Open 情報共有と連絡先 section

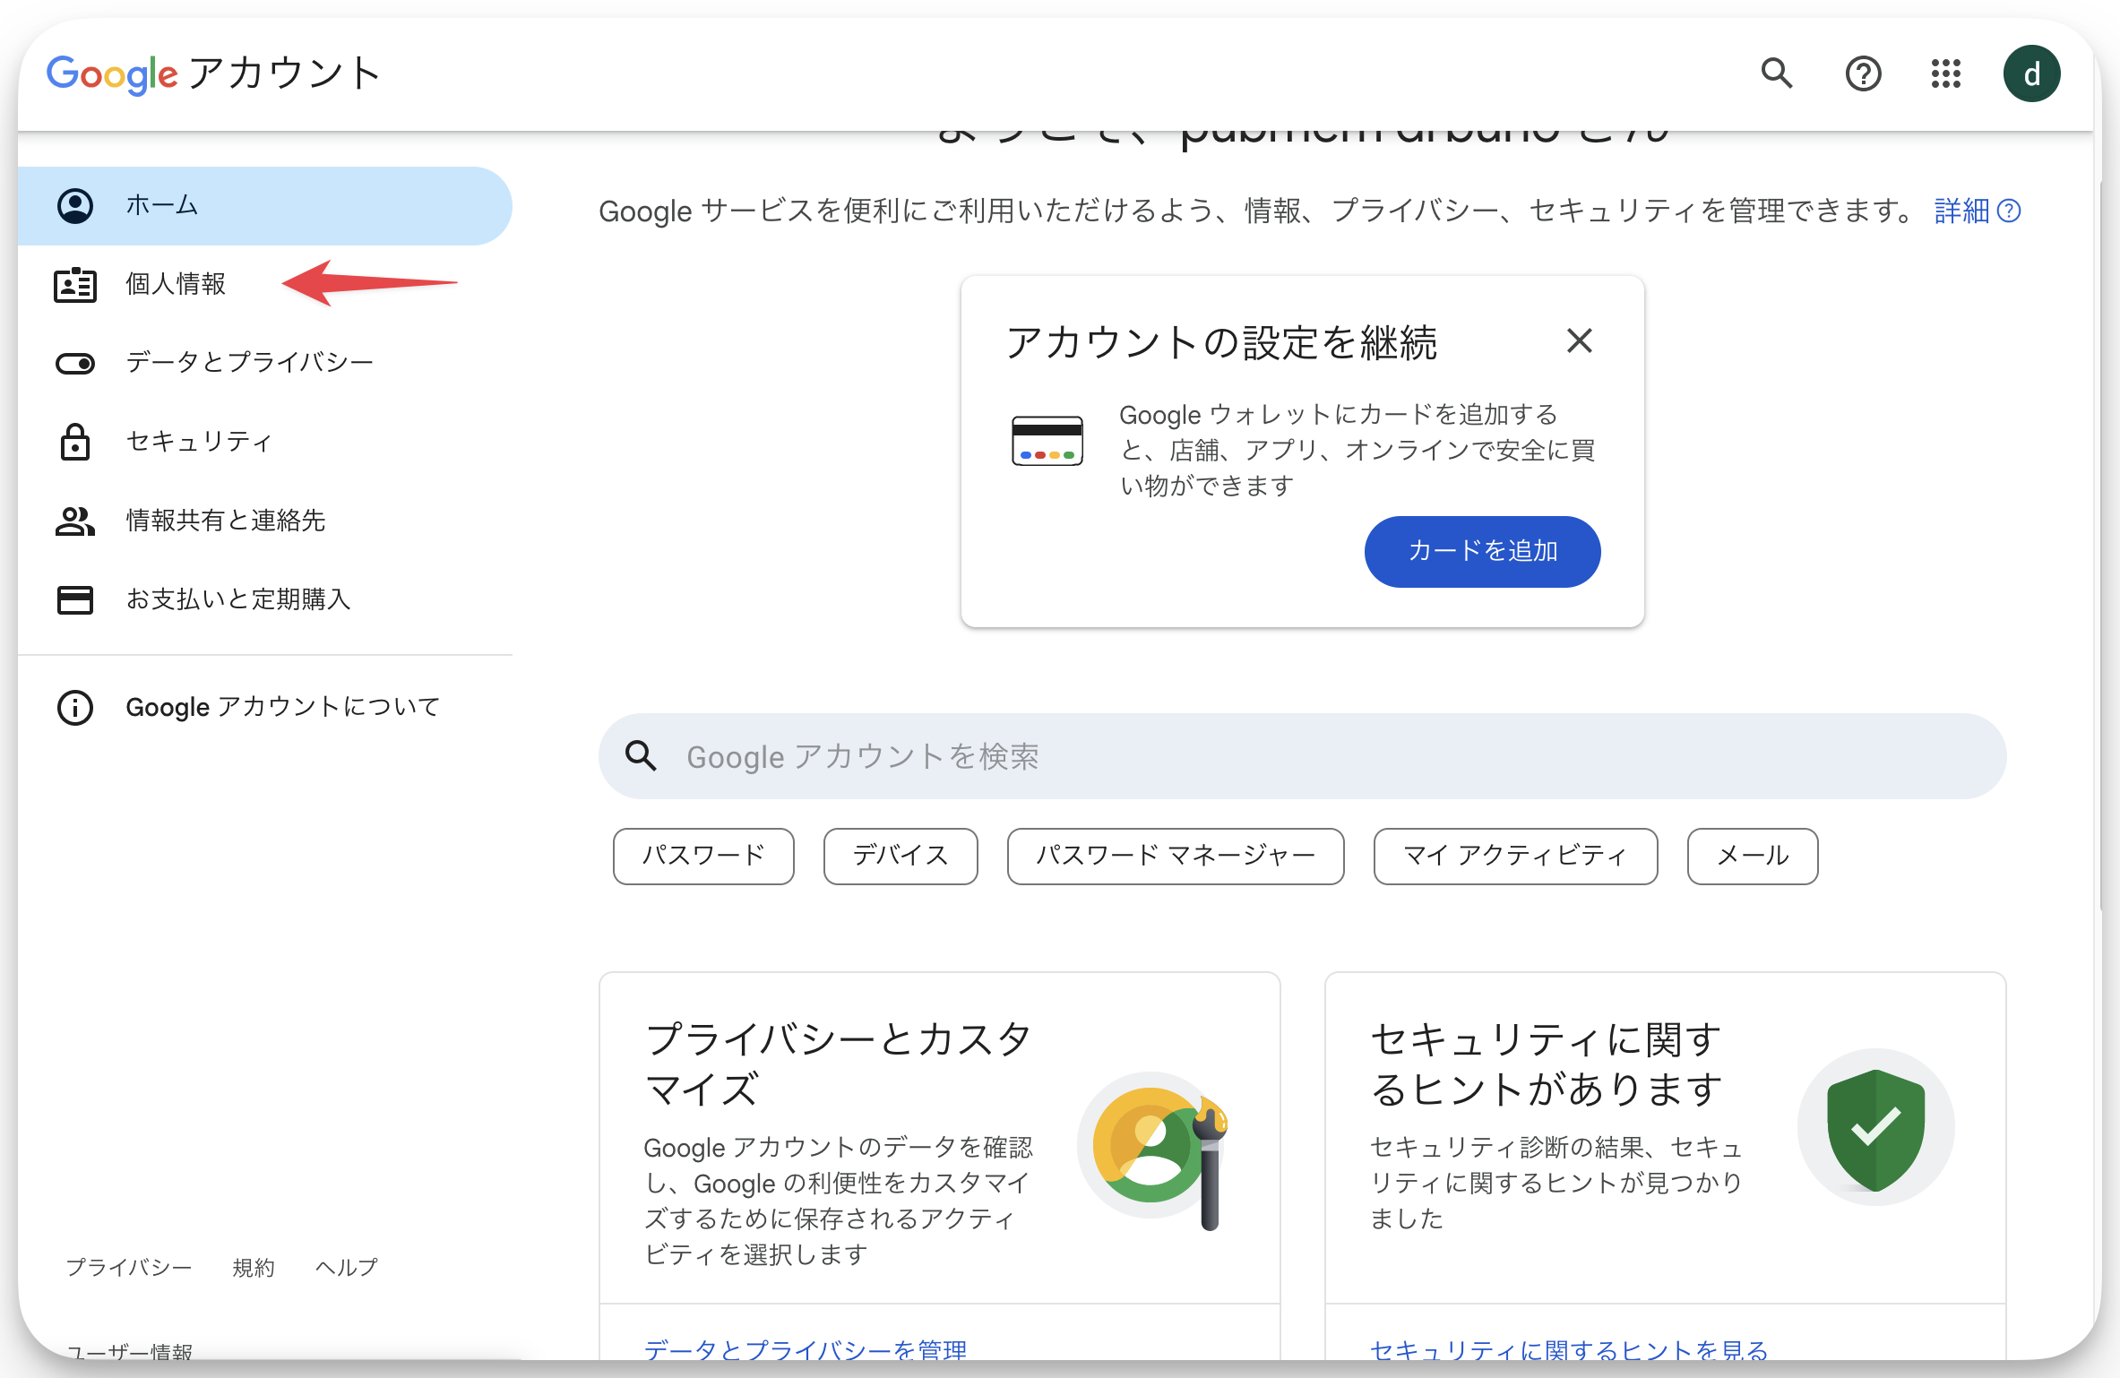click(x=264, y=521)
